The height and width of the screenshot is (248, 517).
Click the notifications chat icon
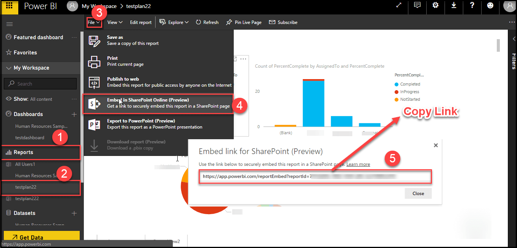pyautogui.click(x=417, y=5)
